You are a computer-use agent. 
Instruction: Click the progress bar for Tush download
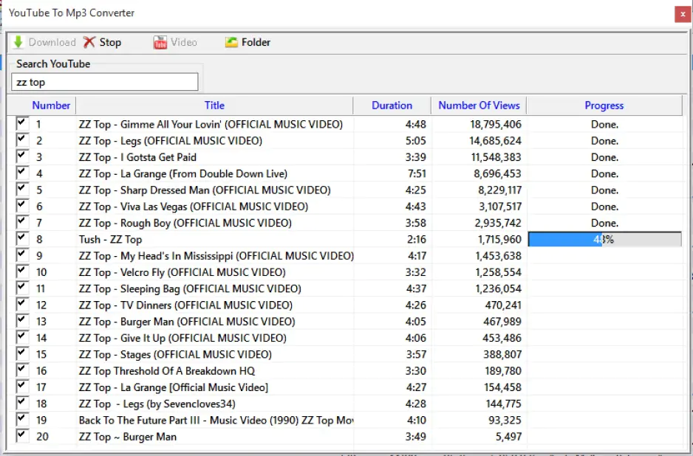coord(604,239)
